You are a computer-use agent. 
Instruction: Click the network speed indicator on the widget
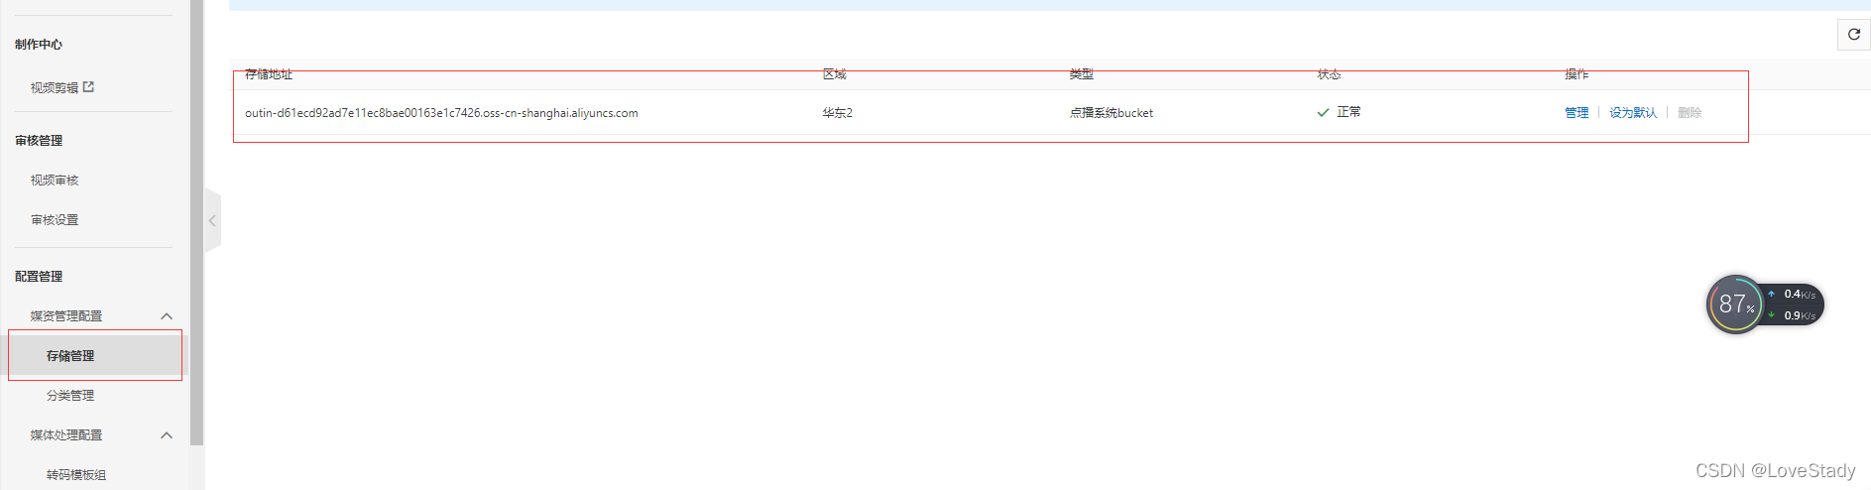point(1794,305)
